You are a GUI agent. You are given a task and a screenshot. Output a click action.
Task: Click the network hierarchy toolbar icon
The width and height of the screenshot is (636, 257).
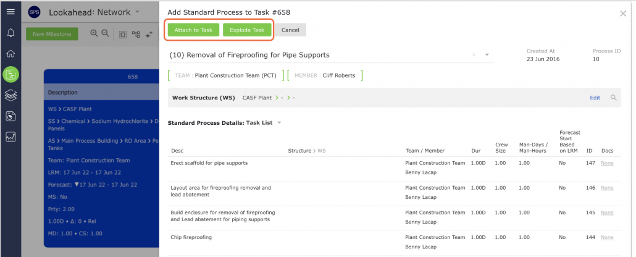[x=136, y=35]
